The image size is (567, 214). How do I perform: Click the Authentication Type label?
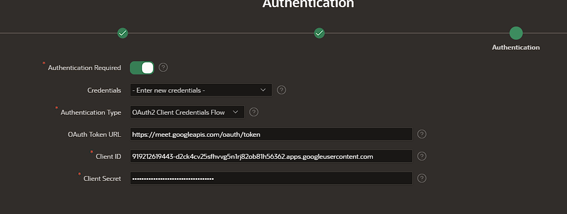pyautogui.click(x=91, y=113)
